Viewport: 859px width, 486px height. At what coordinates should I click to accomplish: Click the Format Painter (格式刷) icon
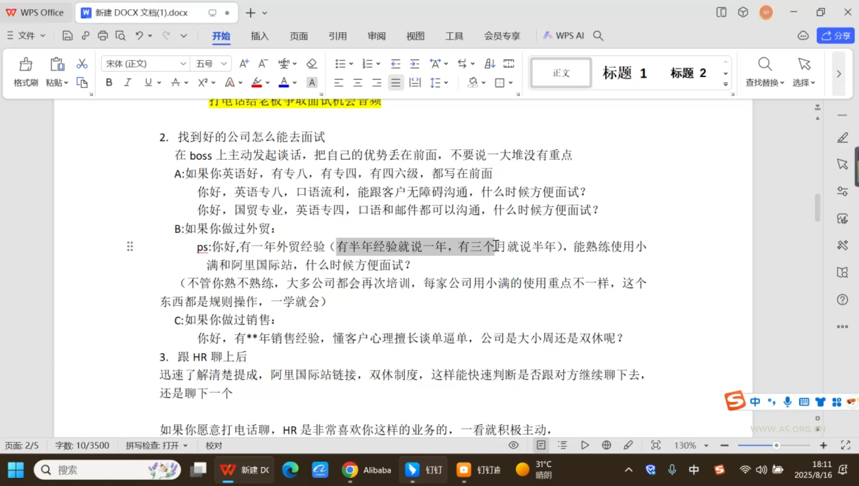tap(26, 65)
